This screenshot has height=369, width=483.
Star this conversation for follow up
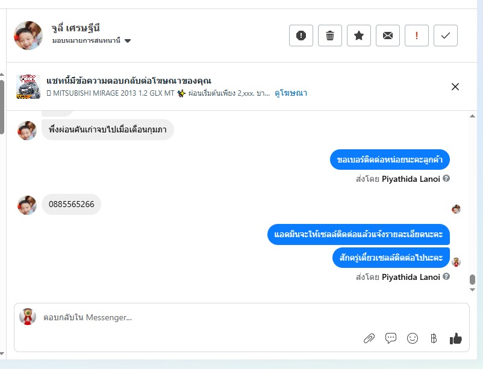click(359, 36)
